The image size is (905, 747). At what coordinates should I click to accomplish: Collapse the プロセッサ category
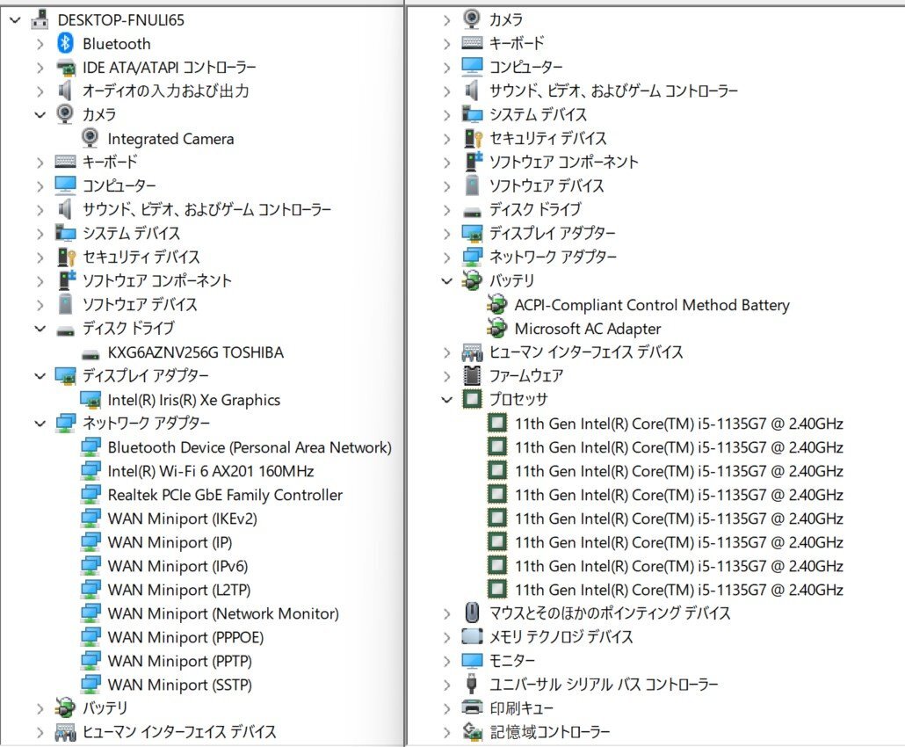pos(447,399)
